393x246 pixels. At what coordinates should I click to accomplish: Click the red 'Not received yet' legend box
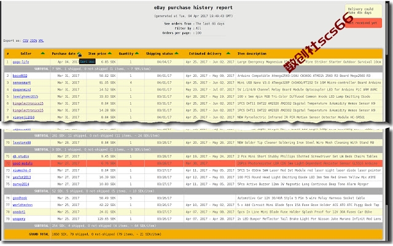tap(363, 23)
